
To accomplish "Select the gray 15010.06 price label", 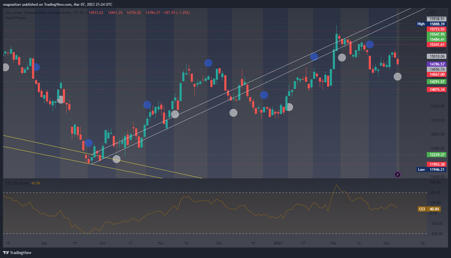I will [436, 56].
